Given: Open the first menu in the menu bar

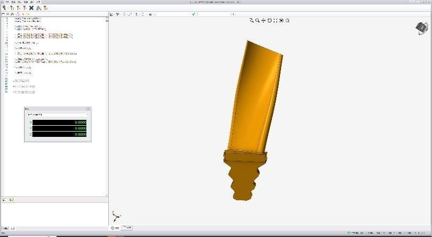Looking at the screenshot, I should coord(3,2).
